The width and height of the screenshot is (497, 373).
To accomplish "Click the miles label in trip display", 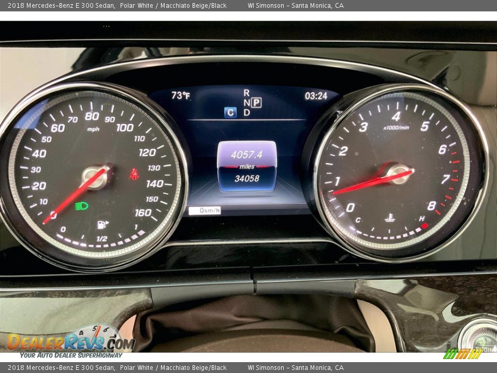I will point(246,166).
